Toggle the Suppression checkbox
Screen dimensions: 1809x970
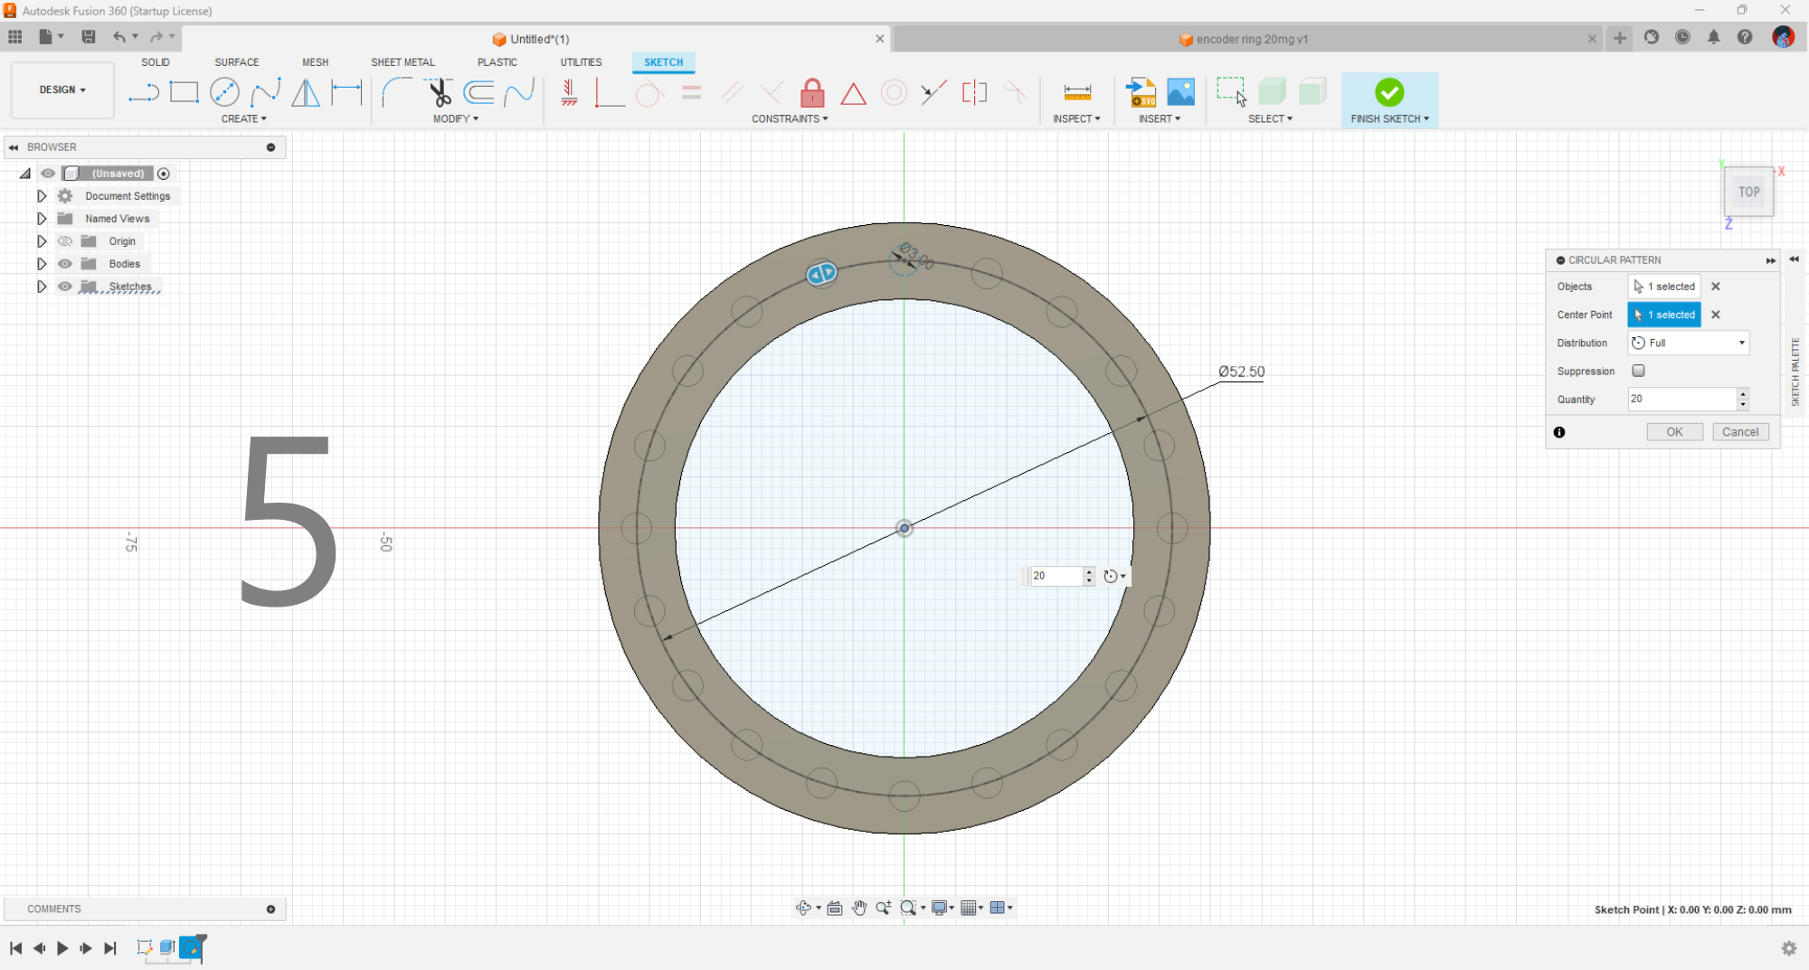[x=1638, y=371]
